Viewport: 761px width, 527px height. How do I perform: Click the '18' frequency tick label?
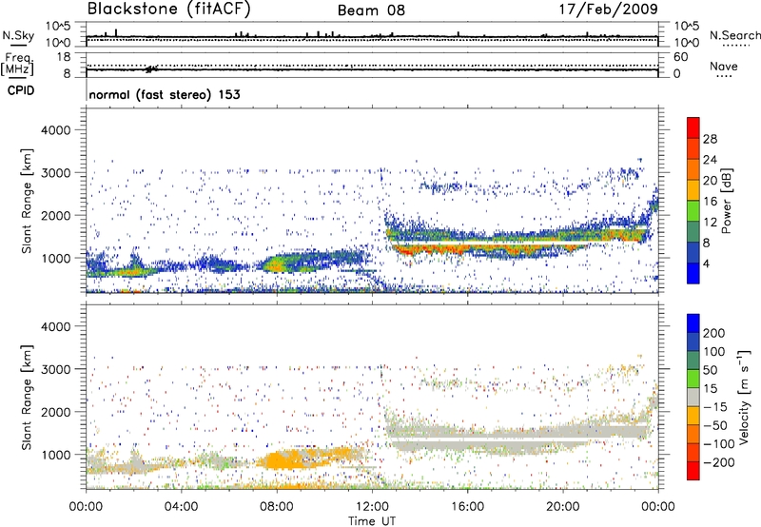tap(63, 57)
